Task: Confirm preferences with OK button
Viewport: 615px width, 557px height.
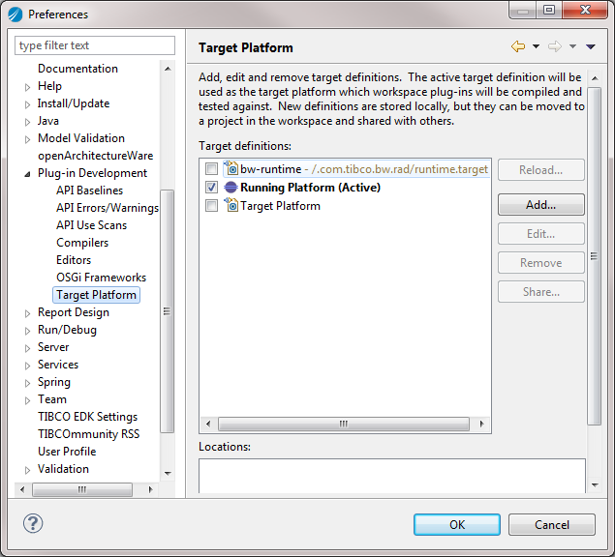Action: (457, 524)
